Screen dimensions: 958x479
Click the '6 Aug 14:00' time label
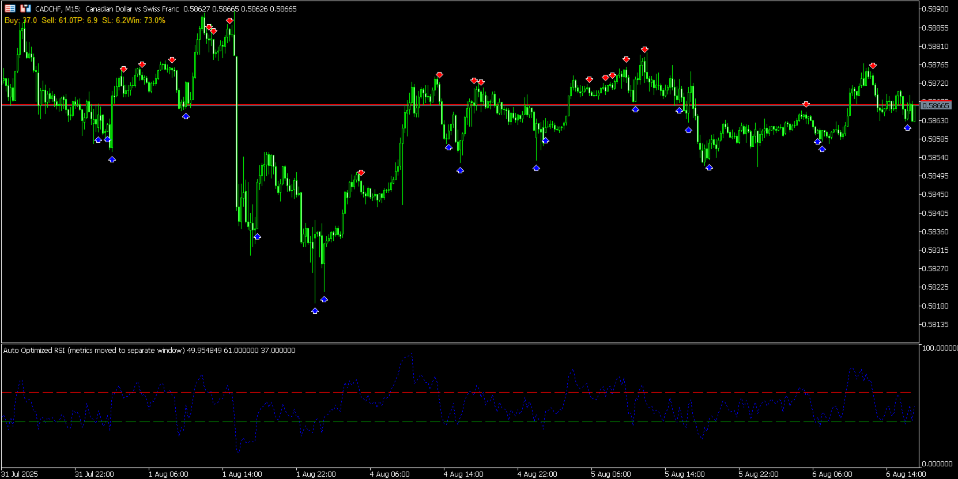906,474
